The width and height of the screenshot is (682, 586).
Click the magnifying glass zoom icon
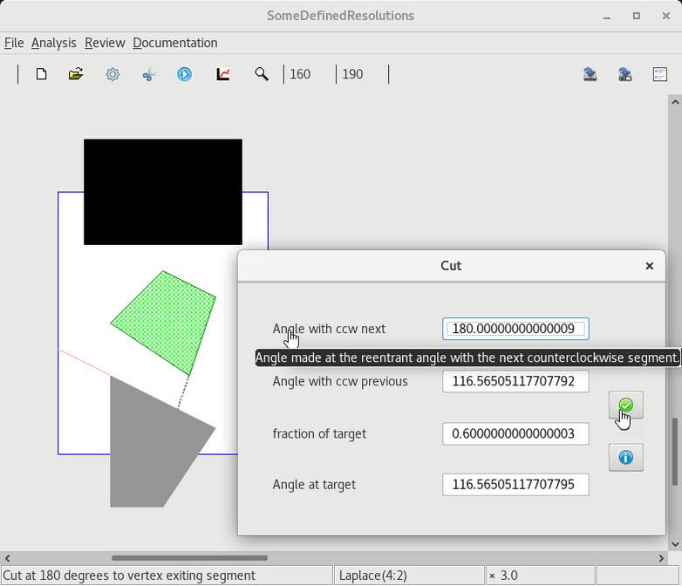pyautogui.click(x=261, y=75)
